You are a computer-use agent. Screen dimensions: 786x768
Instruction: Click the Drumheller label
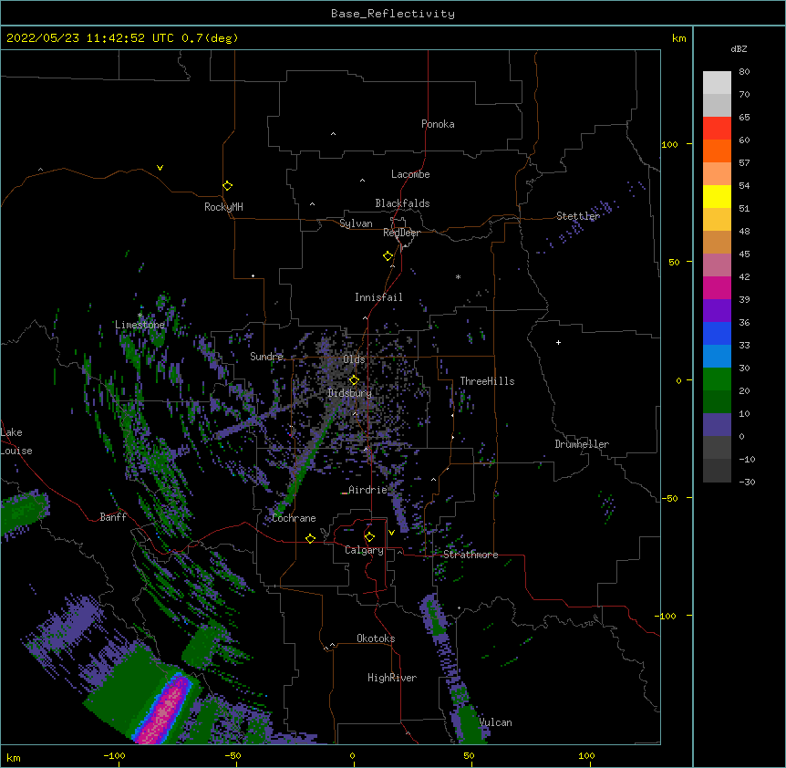pos(582,444)
